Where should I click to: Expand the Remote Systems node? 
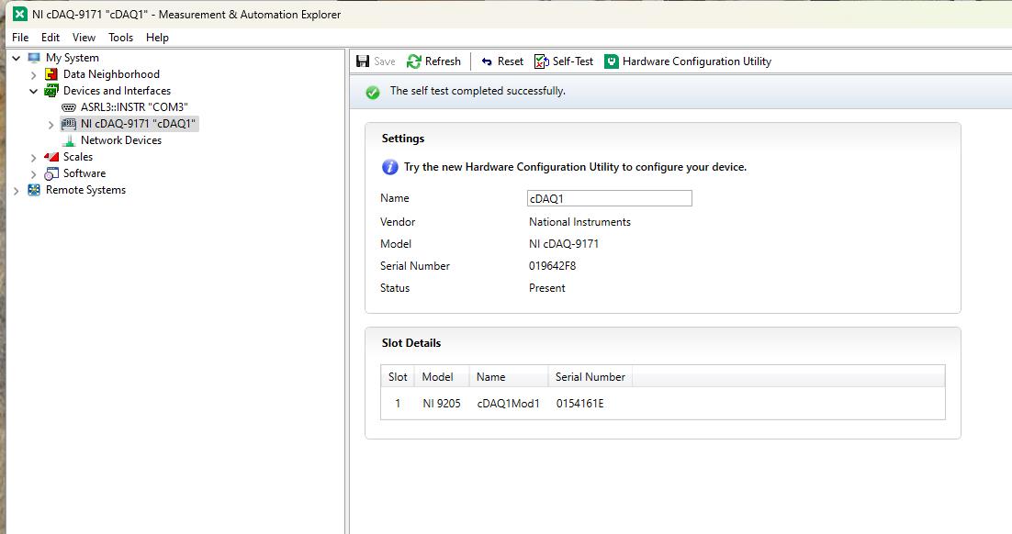(17, 191)
